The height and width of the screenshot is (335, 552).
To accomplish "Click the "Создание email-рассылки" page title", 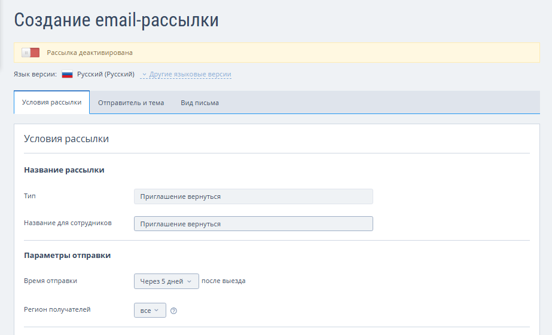I will 116,20.
